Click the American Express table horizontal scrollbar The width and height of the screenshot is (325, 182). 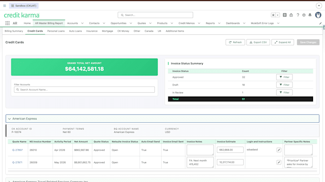pos(162,171)
